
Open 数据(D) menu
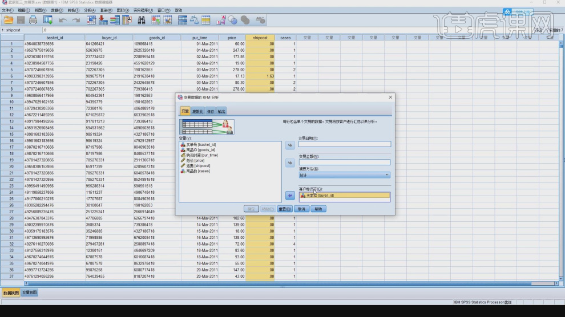(x=56, y=10)
